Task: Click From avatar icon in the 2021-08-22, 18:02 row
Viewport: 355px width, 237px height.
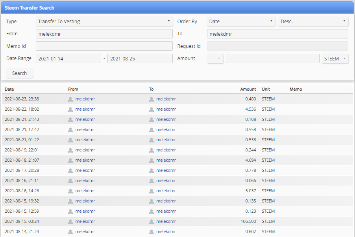Action: point(70,109)
